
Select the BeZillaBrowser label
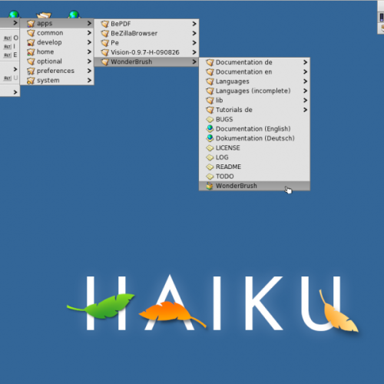[x=134, y=34]
